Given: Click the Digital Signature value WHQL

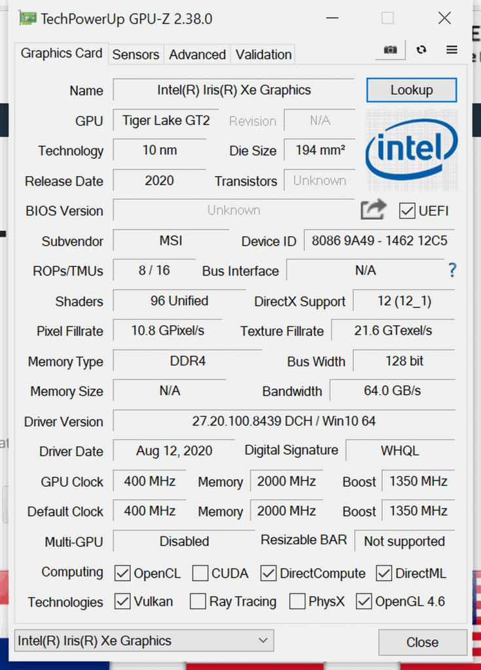Looking at the screenshot, I should [x=401, y=450].
